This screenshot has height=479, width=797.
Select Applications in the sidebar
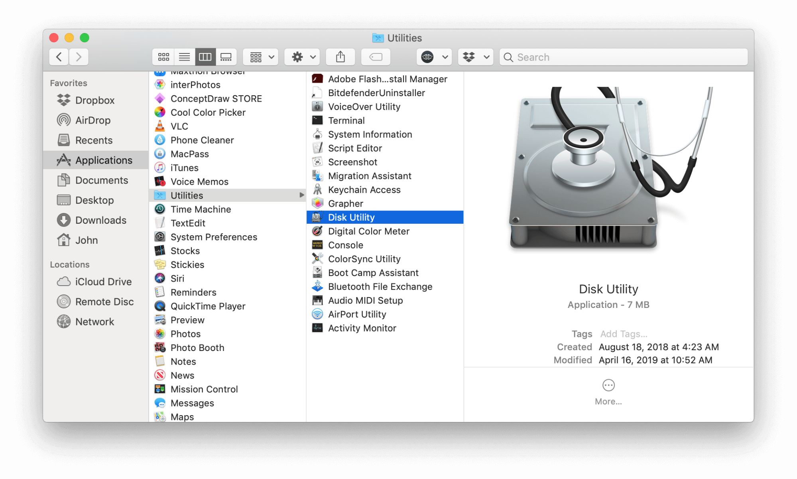[x=96, y=160]
